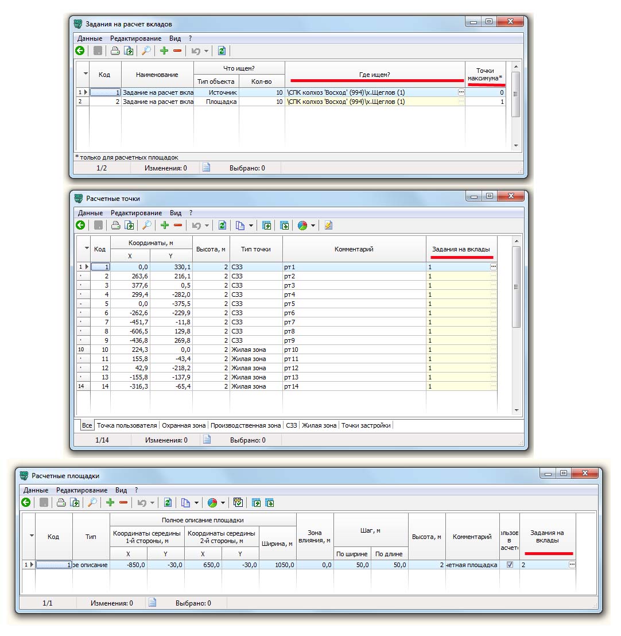Switch to the Жилая зона tab
The width and height of the screenshot is (621, 636).
(x=319, y=425)
